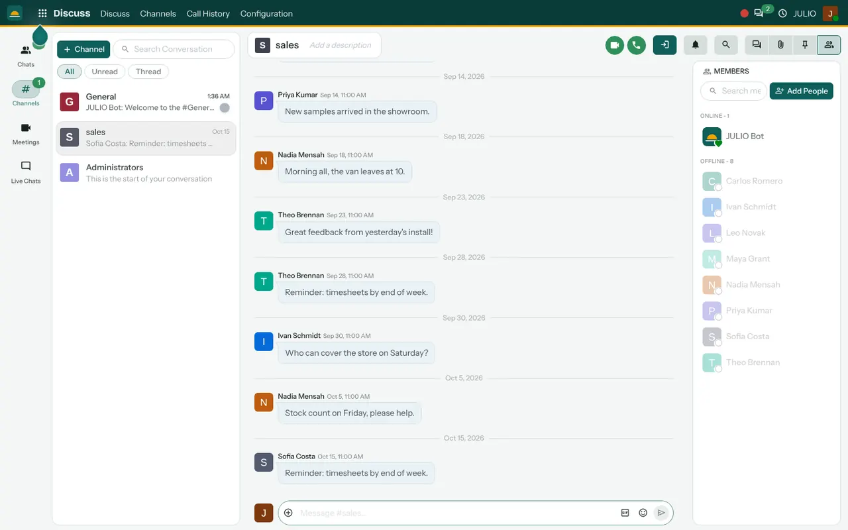
Task: Open the Discuss menu item
Action: 115,13
